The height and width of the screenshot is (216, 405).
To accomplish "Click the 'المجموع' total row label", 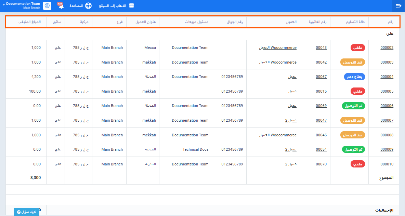I will [x=386, y=177].
